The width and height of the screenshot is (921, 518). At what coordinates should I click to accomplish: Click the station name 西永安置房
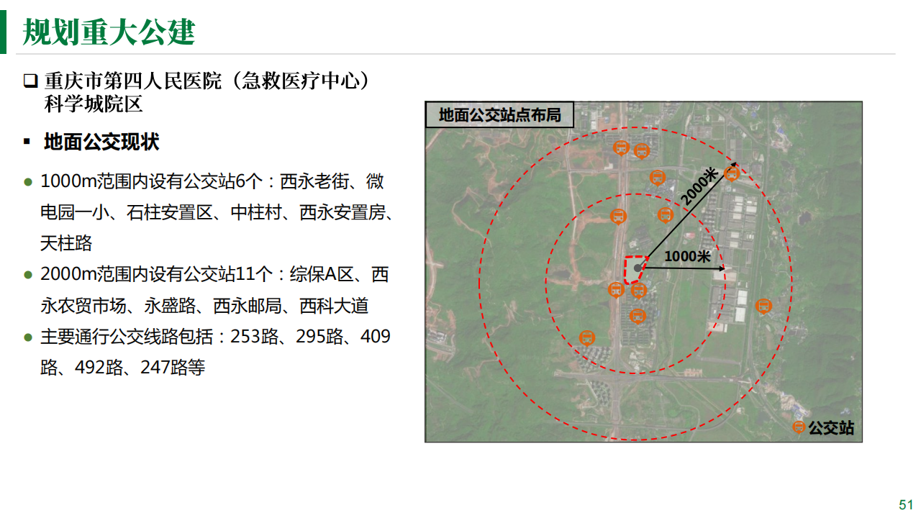click(342, 212)
